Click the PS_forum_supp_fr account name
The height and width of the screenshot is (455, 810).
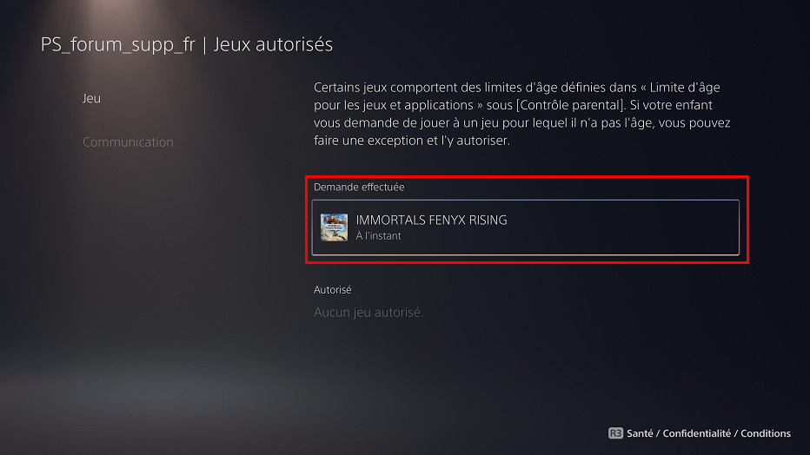(118, 45)
